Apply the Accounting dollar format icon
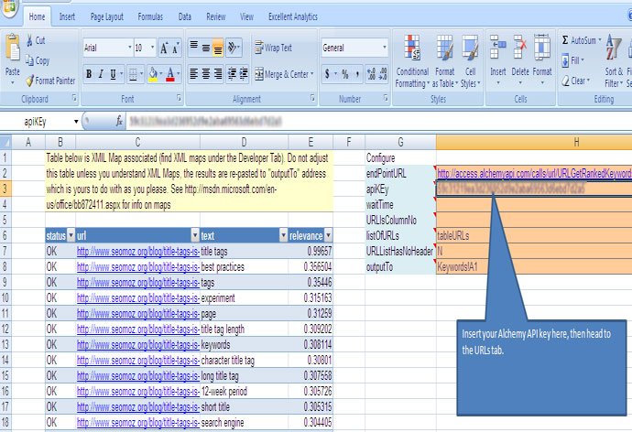Viewport: 632px width, 432px height. (x=327, y=74)
